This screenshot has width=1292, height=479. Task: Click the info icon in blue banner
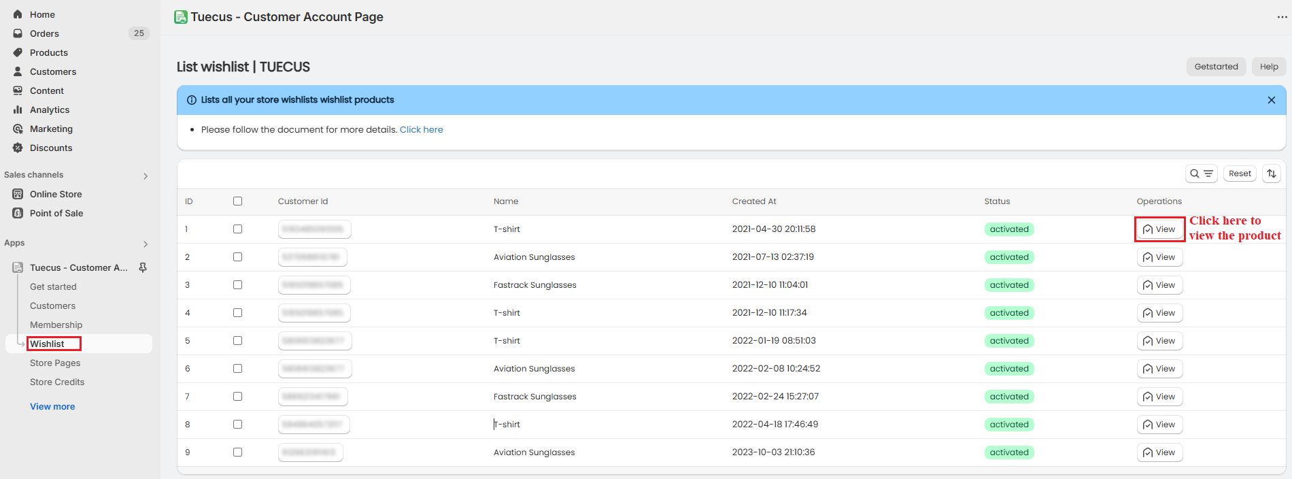pyautogui.click(x=192, y=100)
